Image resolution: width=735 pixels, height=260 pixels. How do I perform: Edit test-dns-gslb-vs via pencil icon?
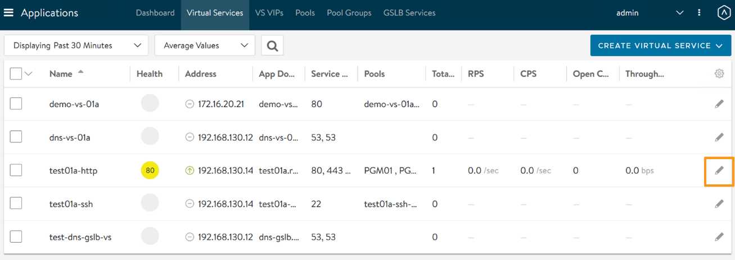pyautogui.click(x=719, y=237)
